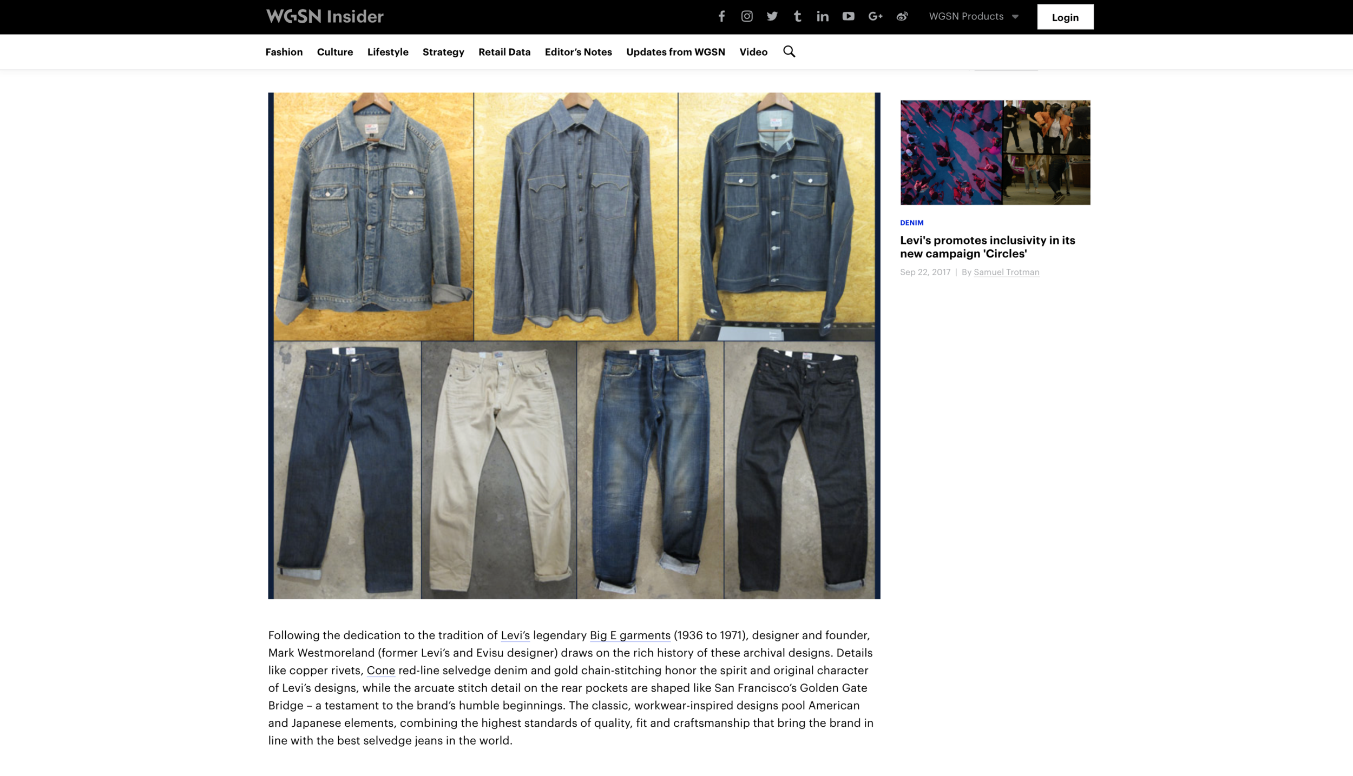Click the search magnifier icon
The width and height of the screenshot is (1353, 776).
coord(789,51)
